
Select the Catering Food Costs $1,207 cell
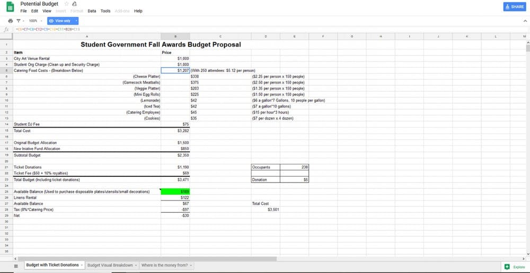[175, 70]
